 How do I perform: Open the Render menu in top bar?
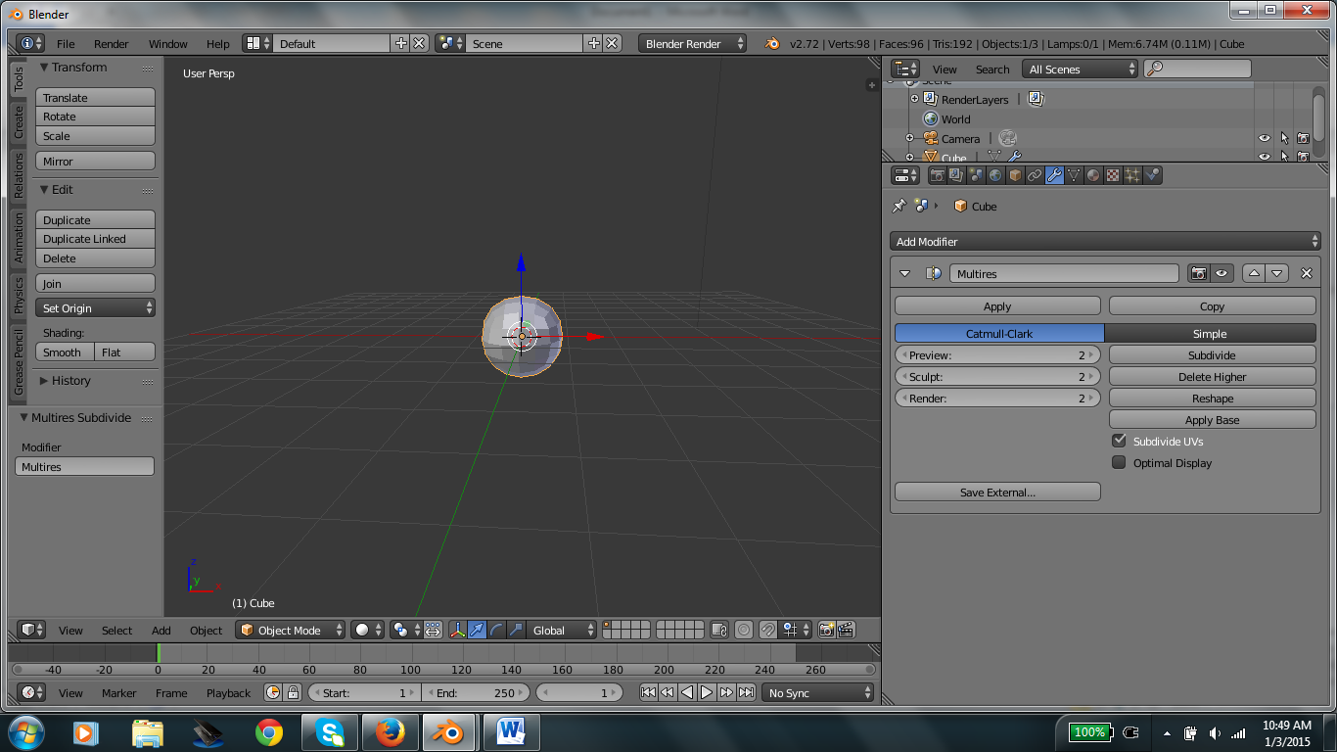coord(112,44)
